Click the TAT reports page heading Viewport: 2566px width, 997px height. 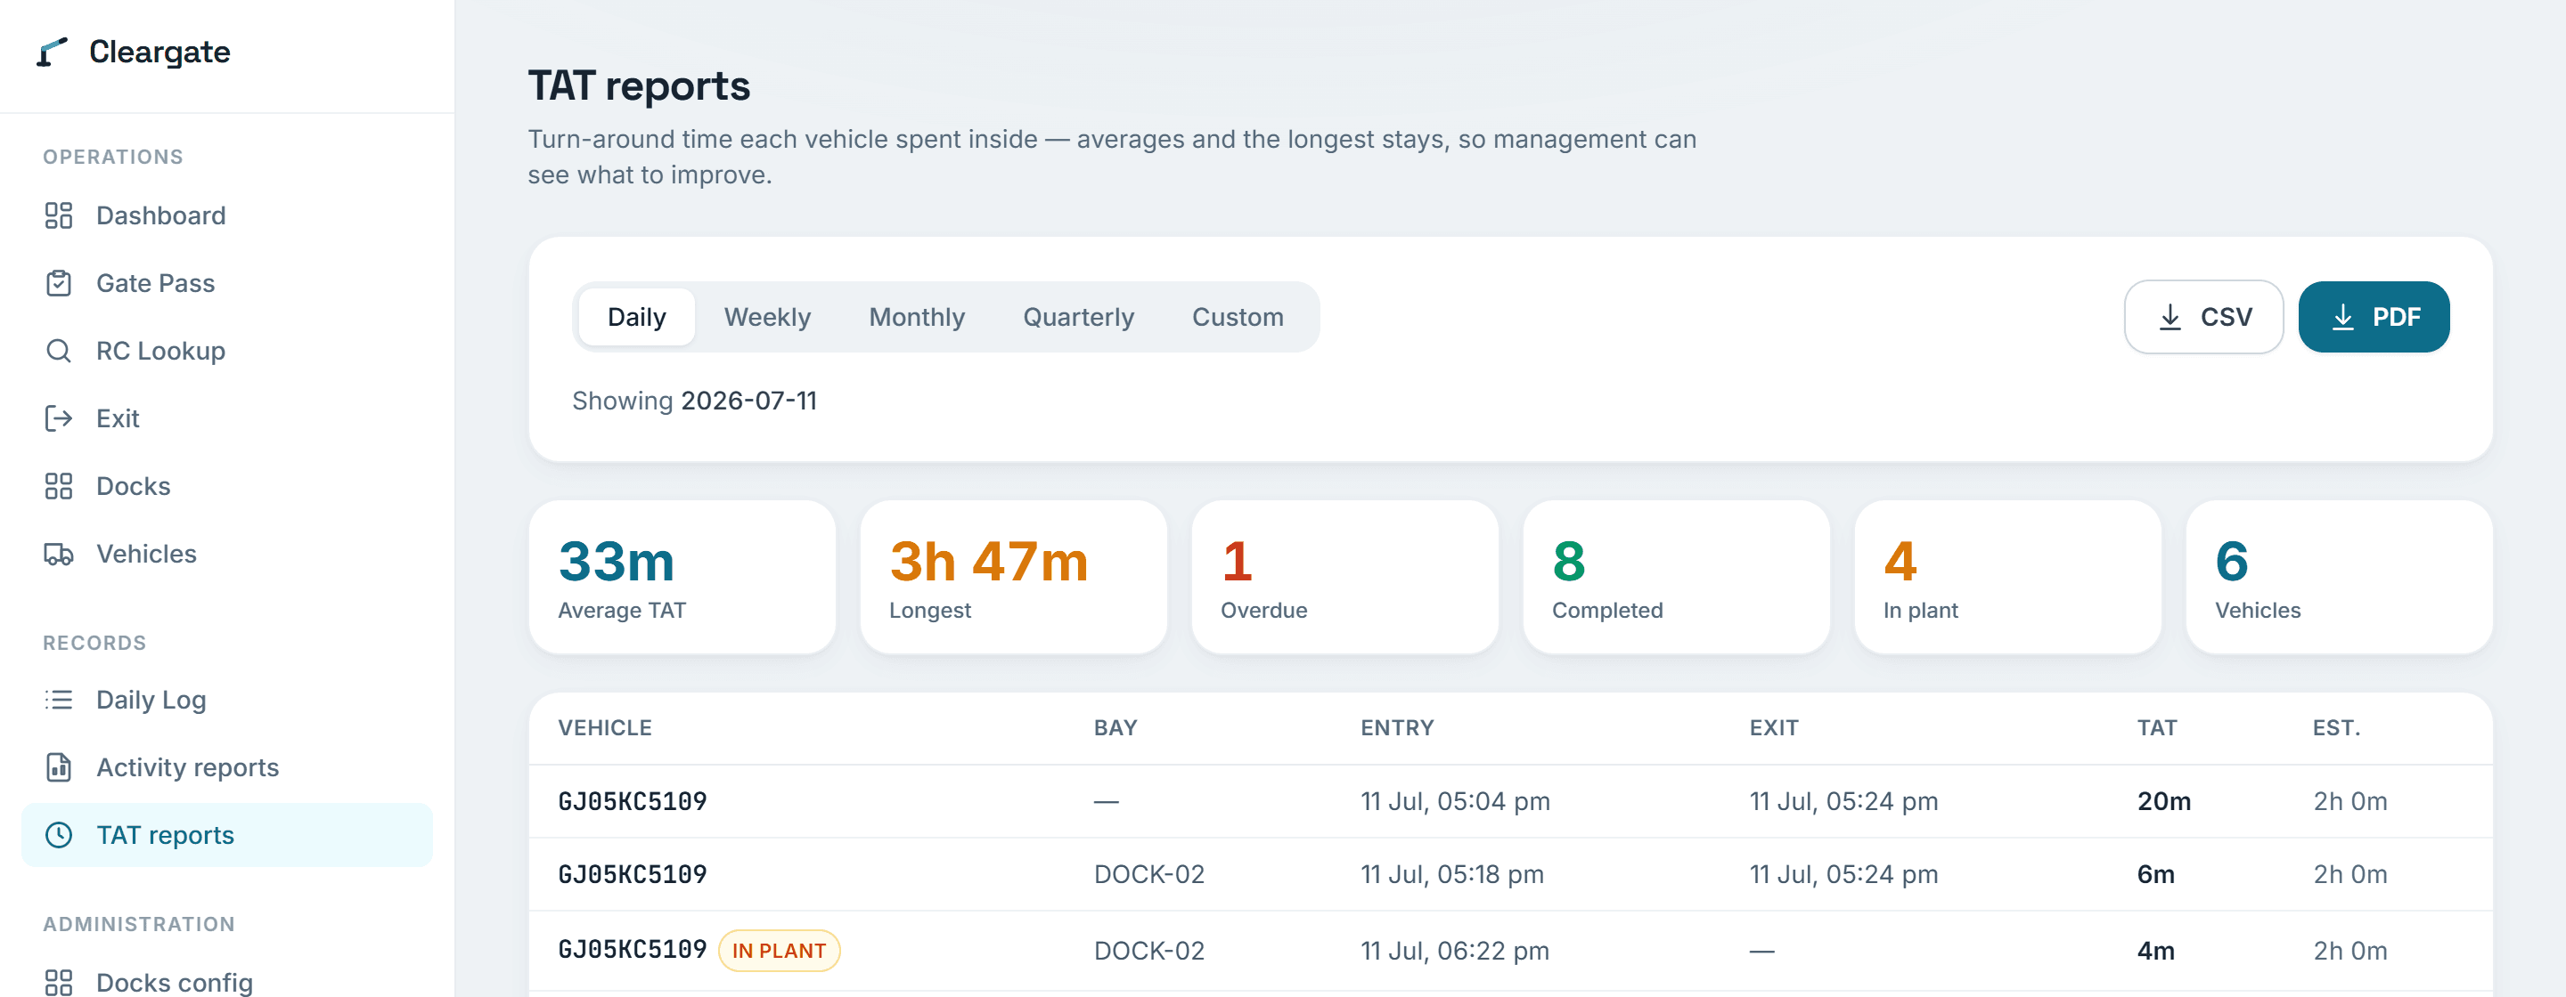coord(639,86)
